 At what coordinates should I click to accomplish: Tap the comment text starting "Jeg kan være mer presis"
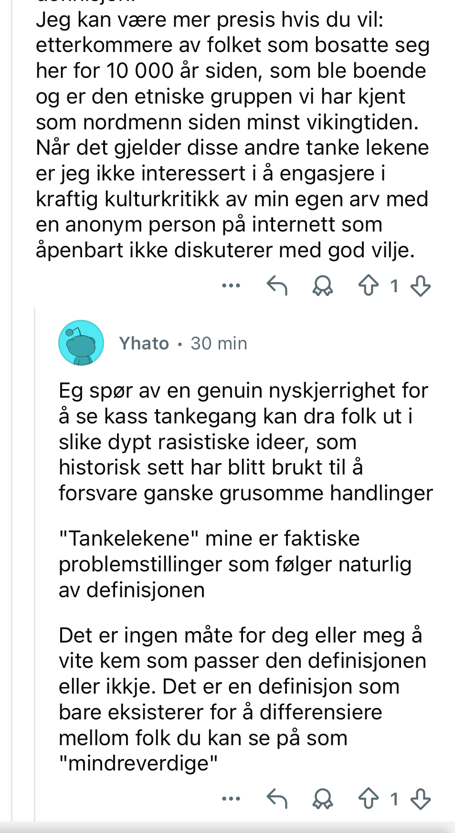click(x=233, y=135)
